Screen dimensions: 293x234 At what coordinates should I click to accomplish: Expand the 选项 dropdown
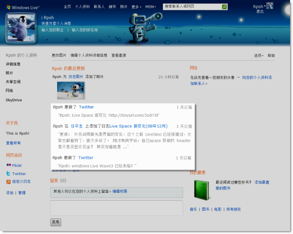[259, 55]
